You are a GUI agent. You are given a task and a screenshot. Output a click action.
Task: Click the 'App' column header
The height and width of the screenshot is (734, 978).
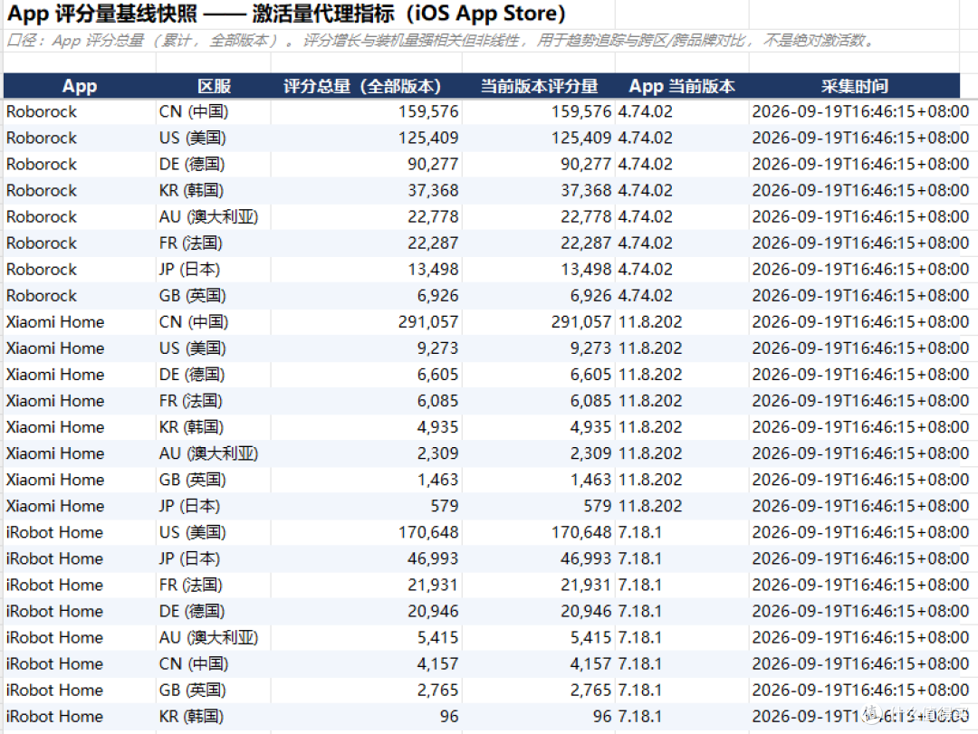(x=79, y=86)
